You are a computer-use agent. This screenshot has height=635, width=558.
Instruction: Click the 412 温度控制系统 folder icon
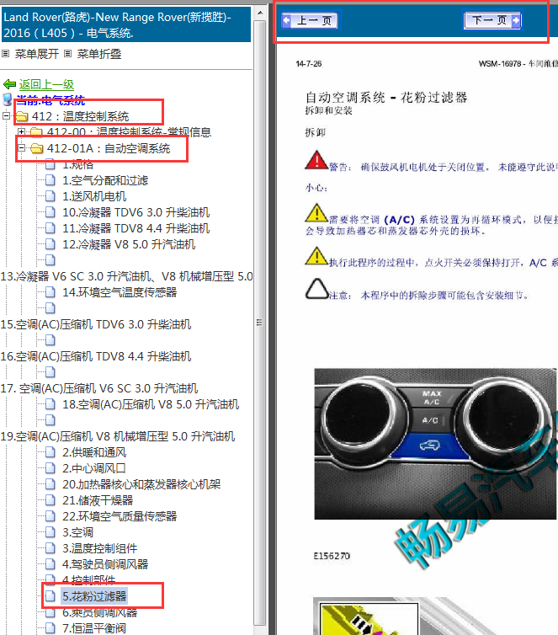22,116
